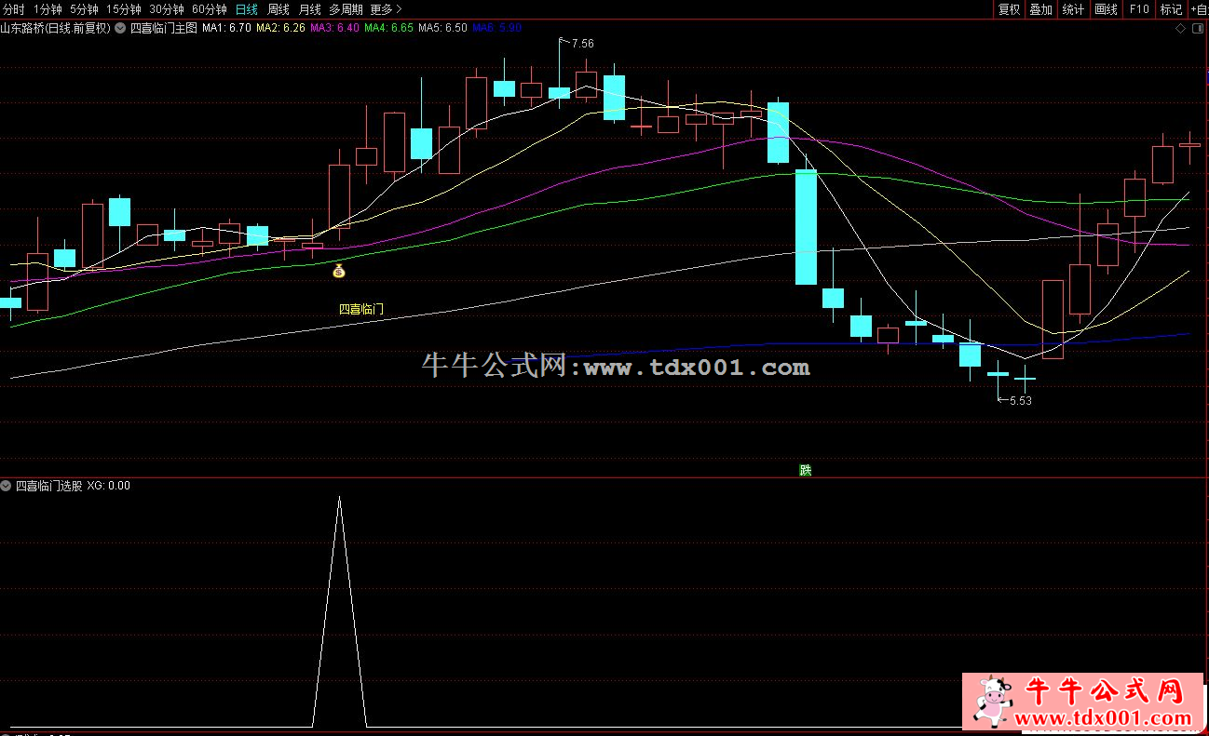Click the magenta MA3: 6.40 label
The width and height of the screenshot is (1209, 736).
click(x=335, y=29)
